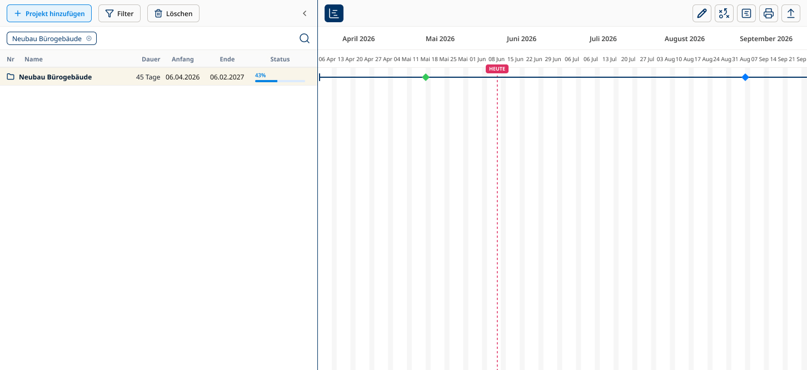
Task: Sort by the Nr column header
Action: point(11,59)
